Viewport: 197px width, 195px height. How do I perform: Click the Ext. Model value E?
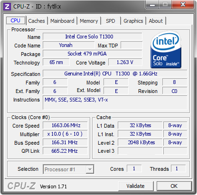tap(116, 91)
